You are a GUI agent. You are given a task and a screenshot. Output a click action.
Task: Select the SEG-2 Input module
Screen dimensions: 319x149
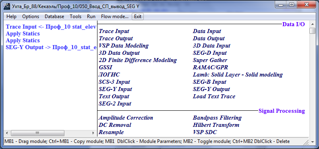[115, 103]
